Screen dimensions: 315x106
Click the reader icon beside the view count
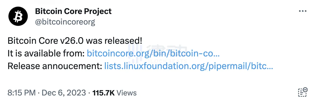click(303, 93)
